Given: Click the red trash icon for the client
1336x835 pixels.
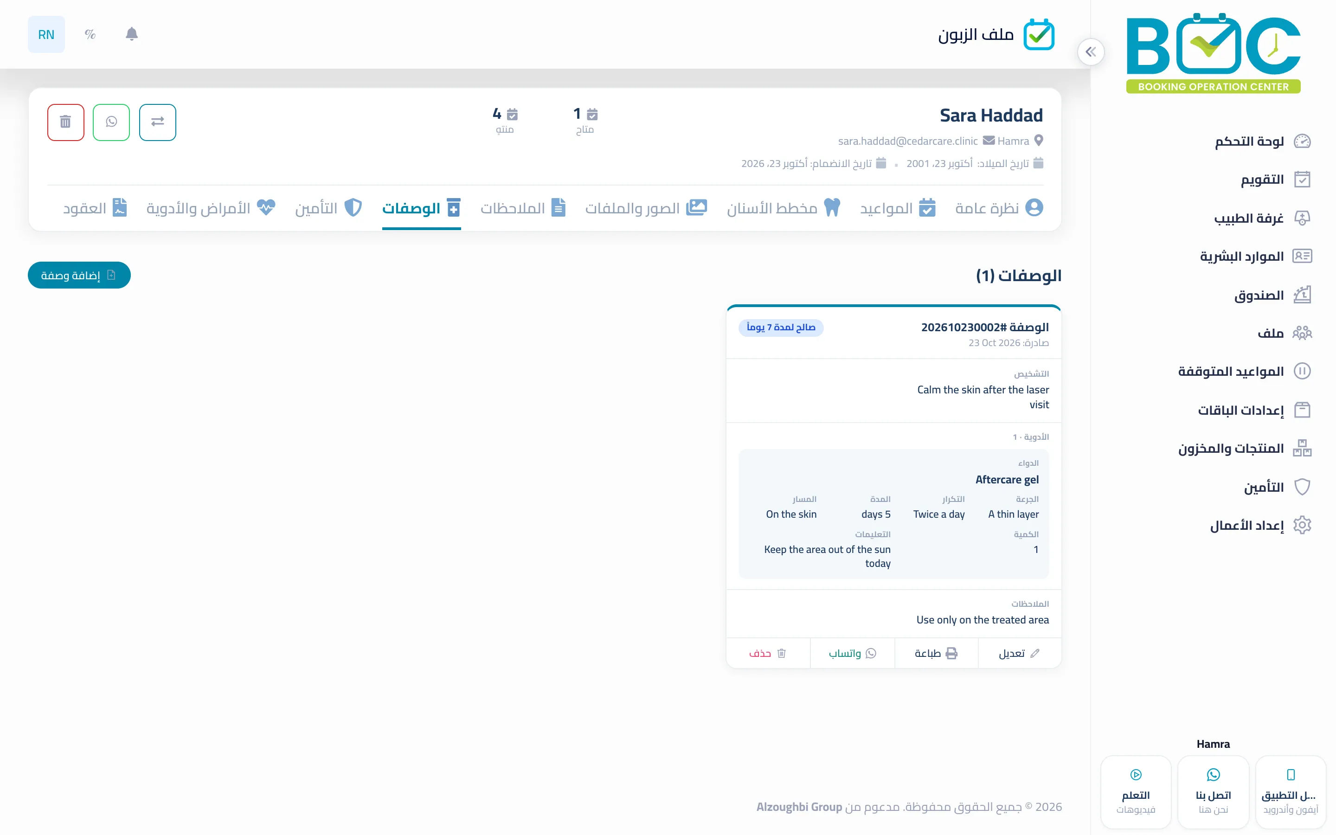Looking at the screenshot, I should click(66, 122).
